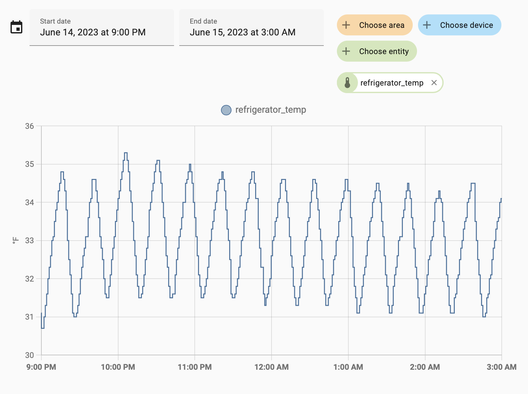Toggle refrigerator_temp series via legend circle
The width and height of the screenshot is (528, 394).
coord(226,110)
